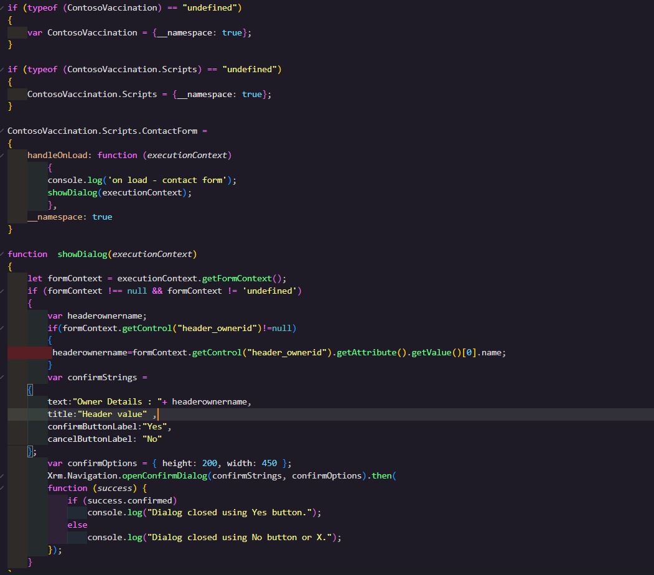Click the 'text:"Owner Details : "+ headerownername,' line

(x=149, y=402)
